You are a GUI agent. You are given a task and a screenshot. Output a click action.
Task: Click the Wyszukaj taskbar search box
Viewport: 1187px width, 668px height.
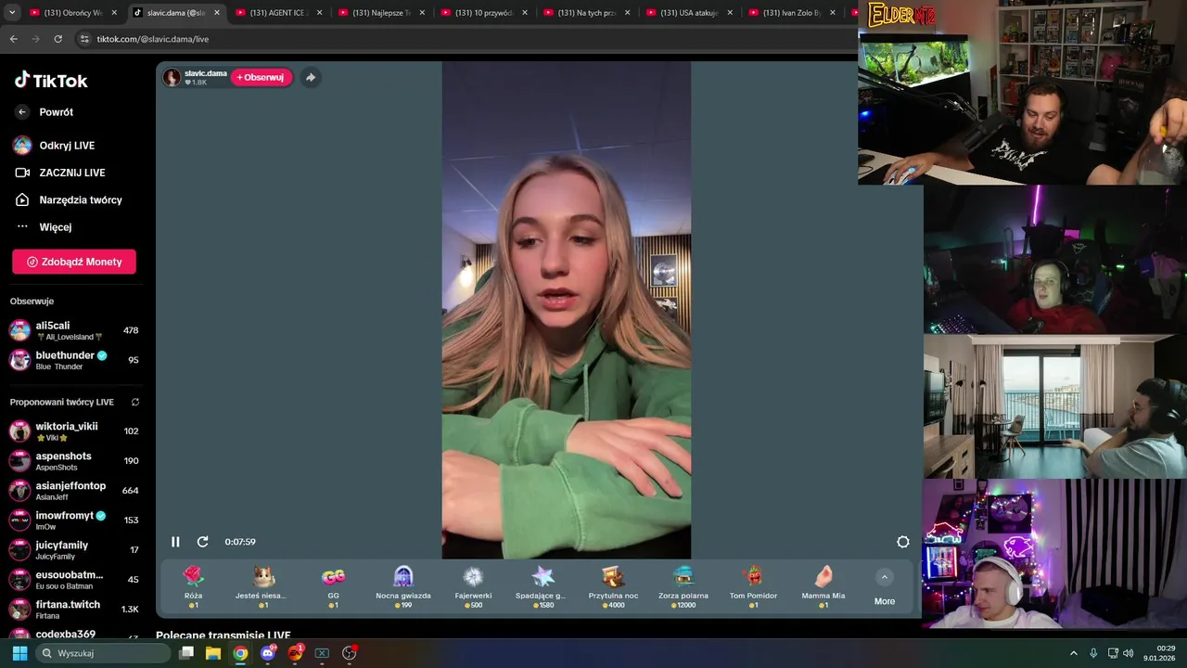[x=104, y=653]
